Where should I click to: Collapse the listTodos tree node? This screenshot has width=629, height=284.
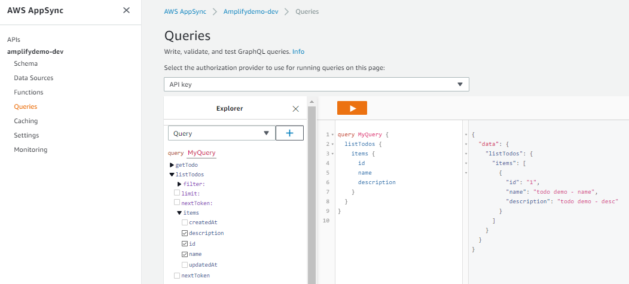click(x=172, y=175)
